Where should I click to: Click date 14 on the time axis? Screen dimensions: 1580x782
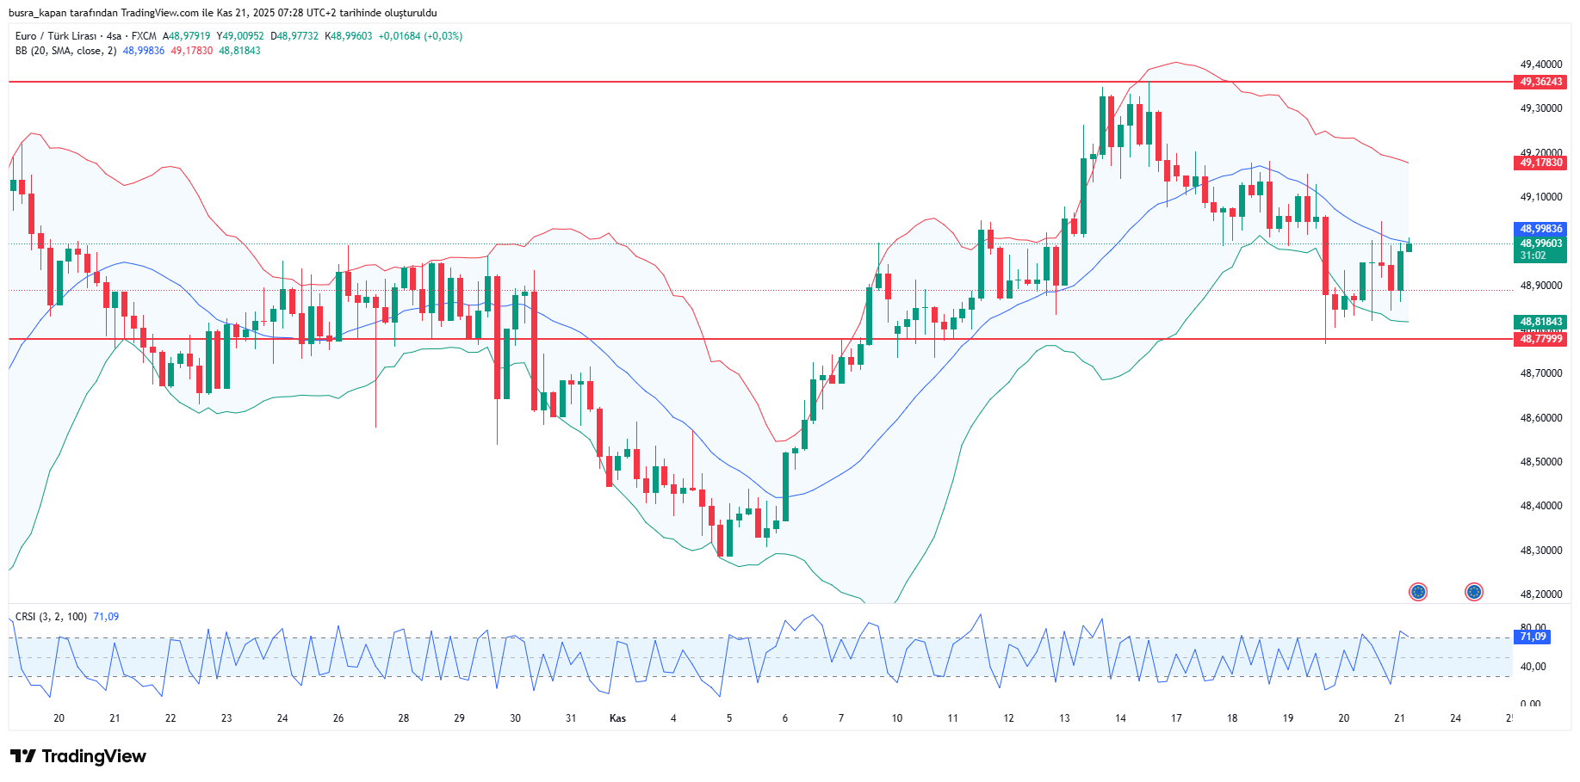tap(1120, 718)
